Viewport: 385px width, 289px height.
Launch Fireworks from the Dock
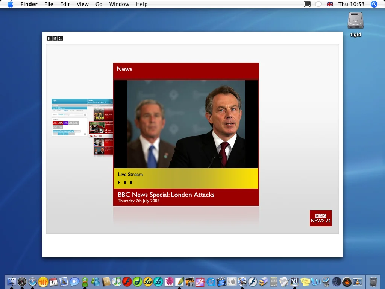click(x=148, y=281)
